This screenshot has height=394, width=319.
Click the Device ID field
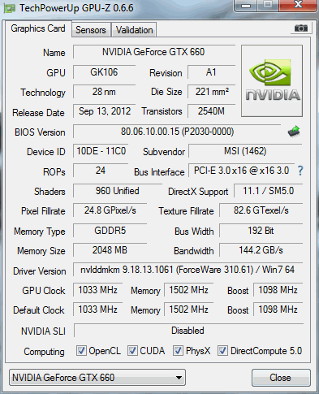(x=101, y=151)
